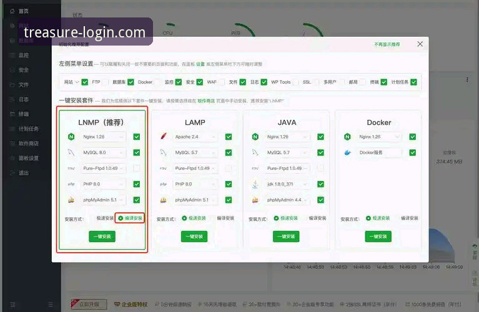The height and width of the screenshot is (312, 479).
Task: Click the 首页 home icon in sidebar
Action: pos(12,11)
